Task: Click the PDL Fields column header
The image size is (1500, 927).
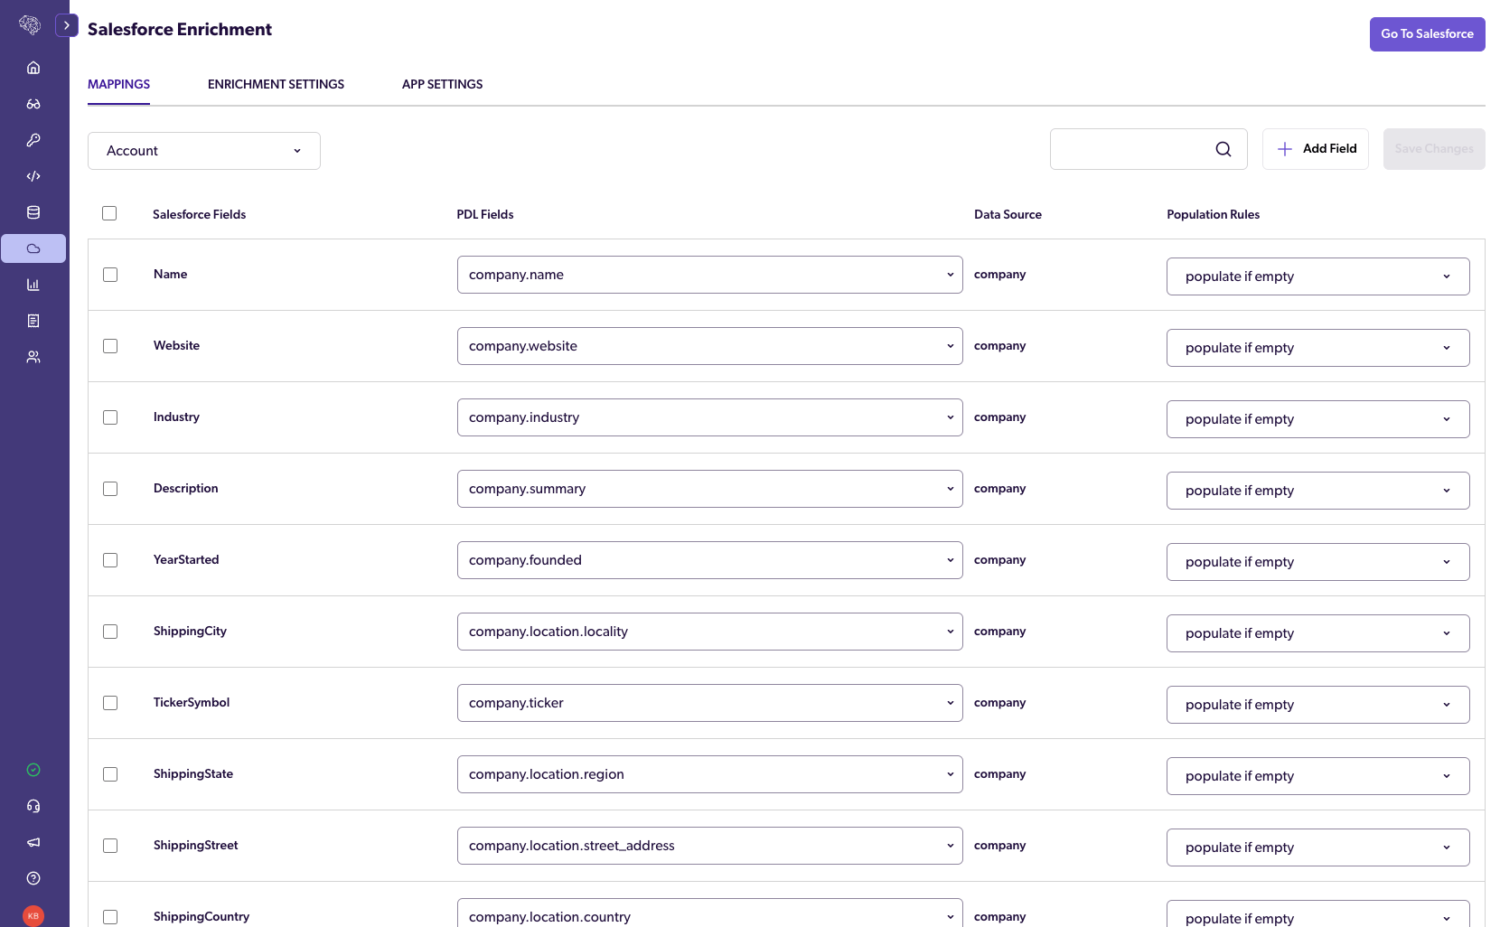Action: coord(484,214)
